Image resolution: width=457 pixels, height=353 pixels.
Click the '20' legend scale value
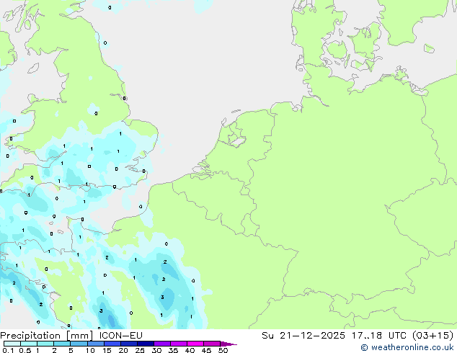(x=123, y=350)
